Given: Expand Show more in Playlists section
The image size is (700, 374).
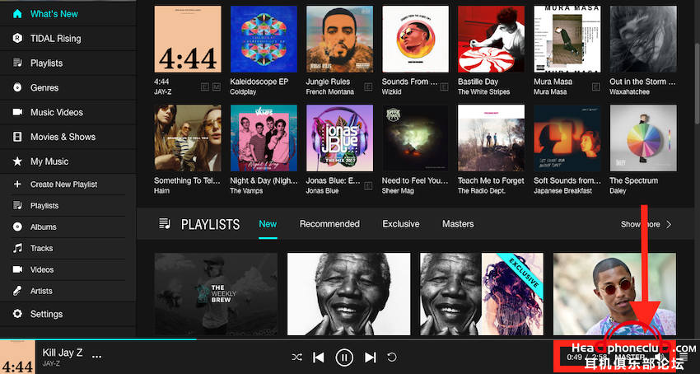Looking at the screenshot, I should [646, 224].
